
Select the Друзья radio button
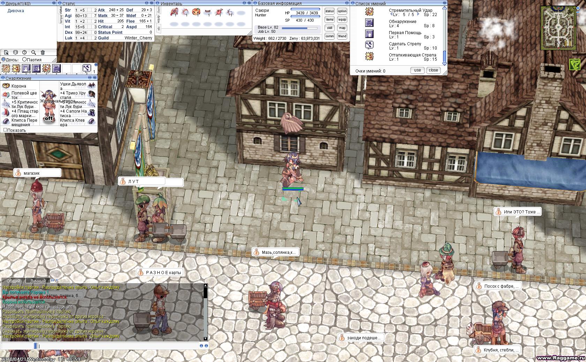(x=3, y=60)
